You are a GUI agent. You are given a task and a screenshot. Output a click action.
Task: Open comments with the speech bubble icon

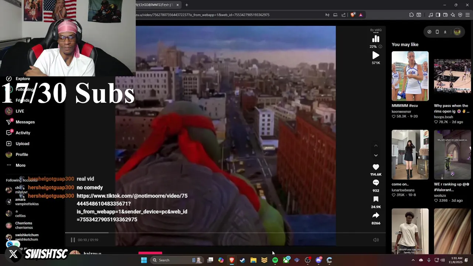coord(376,183)
